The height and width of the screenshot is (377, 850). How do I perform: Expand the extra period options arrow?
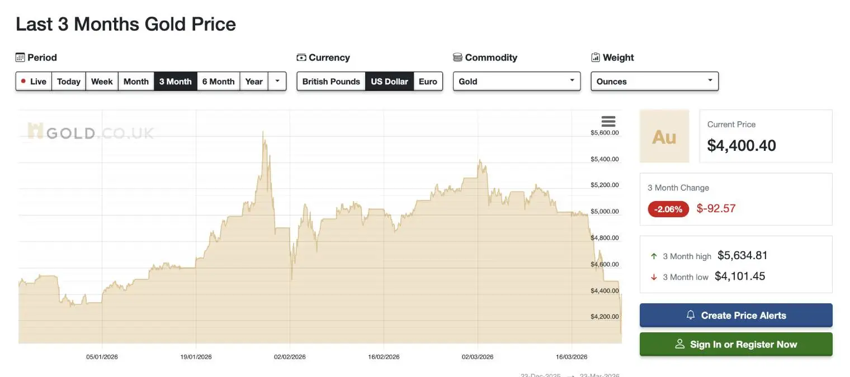pos(277,81)
